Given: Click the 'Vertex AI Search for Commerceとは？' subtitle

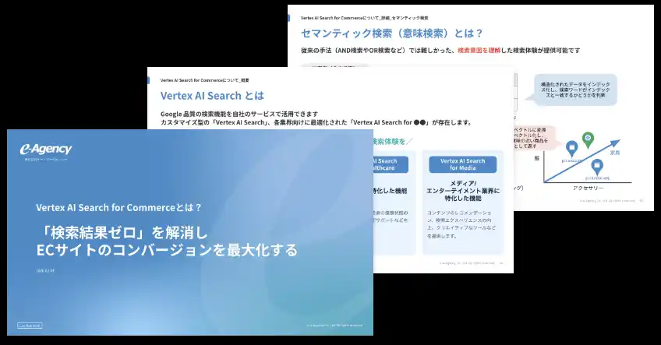Looking at the screenshot, I should [119, 208].
